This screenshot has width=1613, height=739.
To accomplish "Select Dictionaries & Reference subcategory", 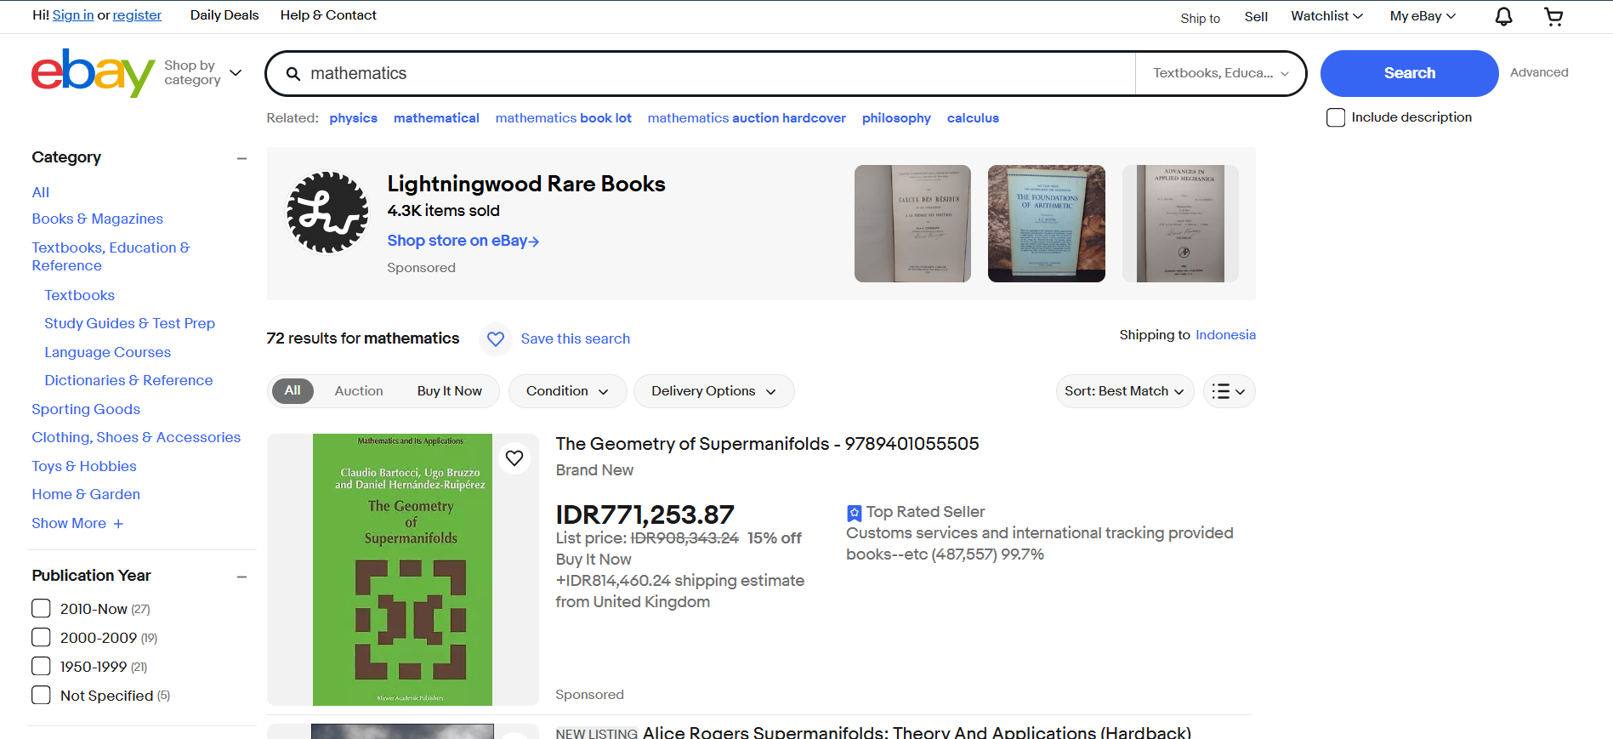I will [128, 381].
